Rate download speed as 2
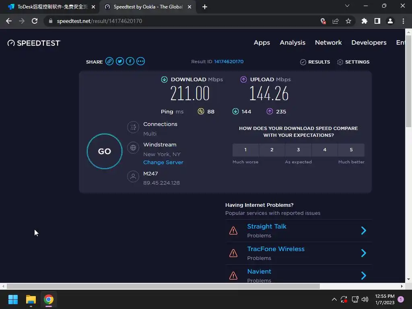412x309 pixels. click(x=272, y=150)
